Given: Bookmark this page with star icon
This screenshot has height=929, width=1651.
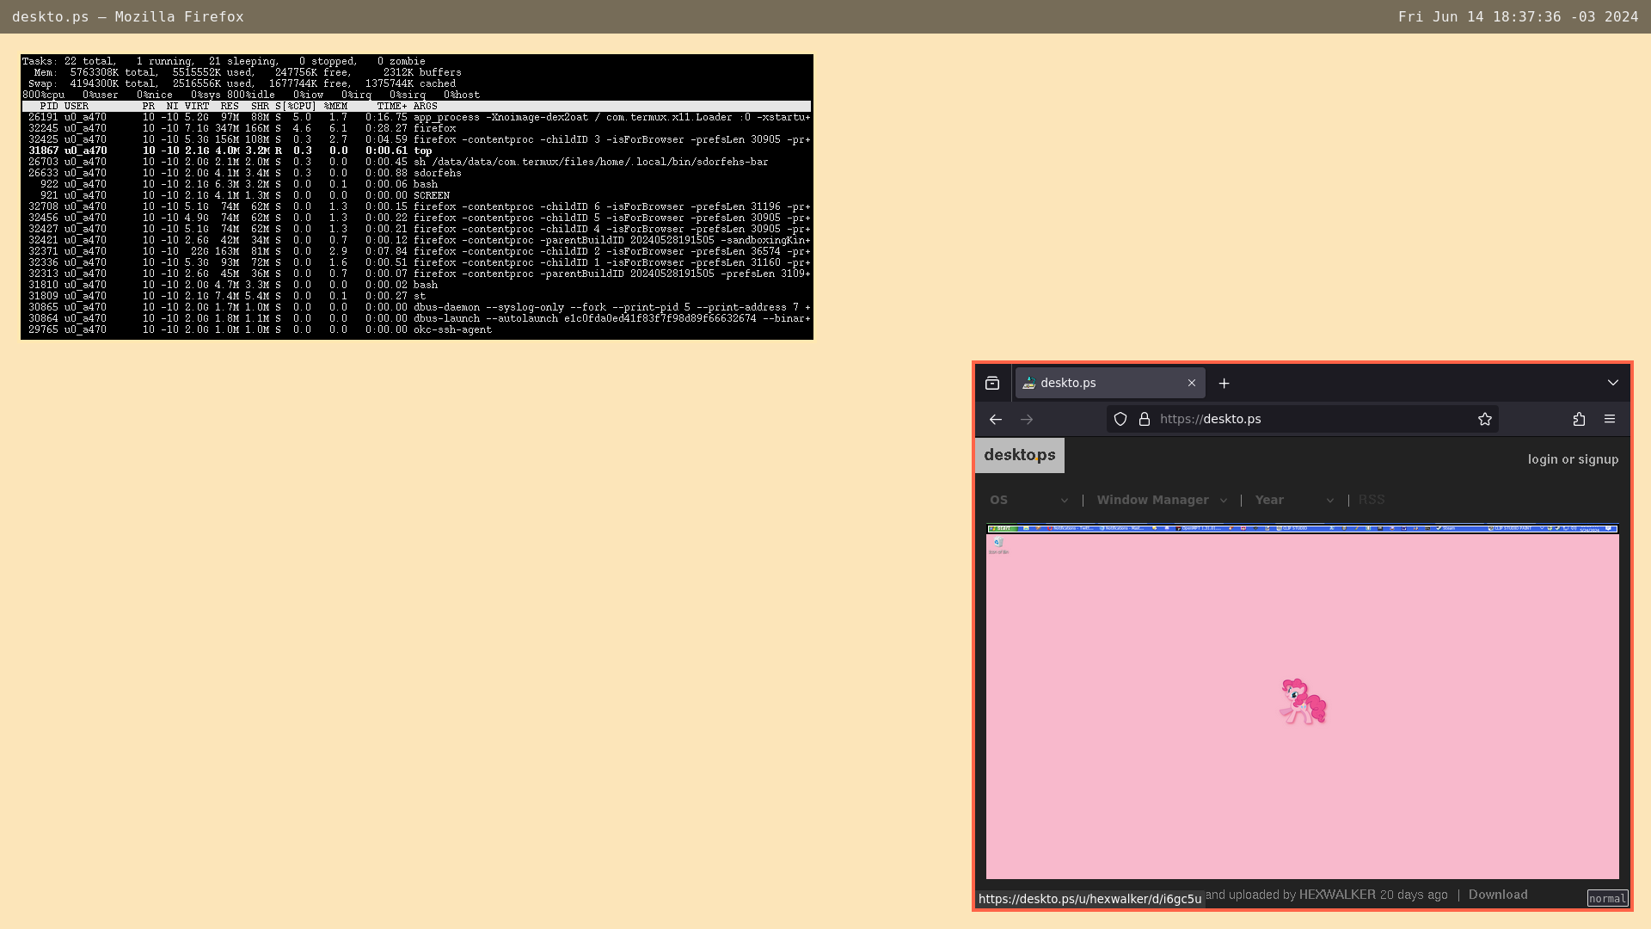Looking at the screenshot, I should (1485, 419).
